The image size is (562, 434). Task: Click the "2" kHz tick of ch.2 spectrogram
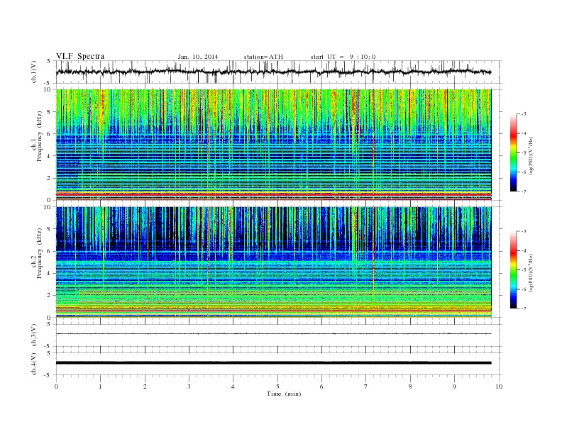click(x=49, y=295)
